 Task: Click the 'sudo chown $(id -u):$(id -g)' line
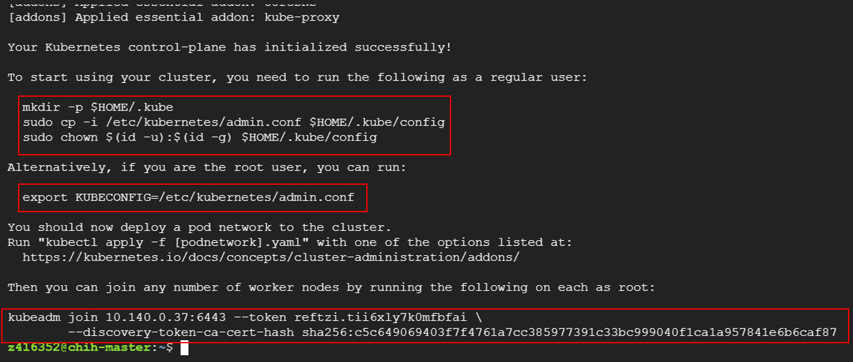pyautogui.click(x=200, y=137)
